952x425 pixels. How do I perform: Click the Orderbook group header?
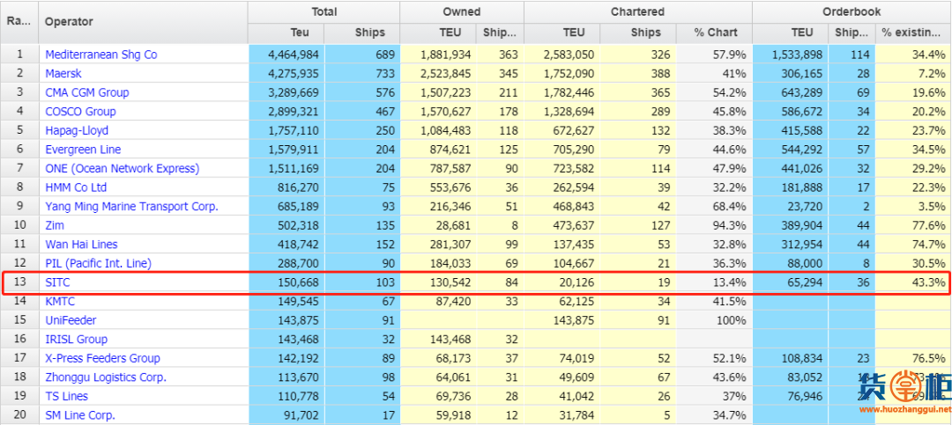click(852, 12)
